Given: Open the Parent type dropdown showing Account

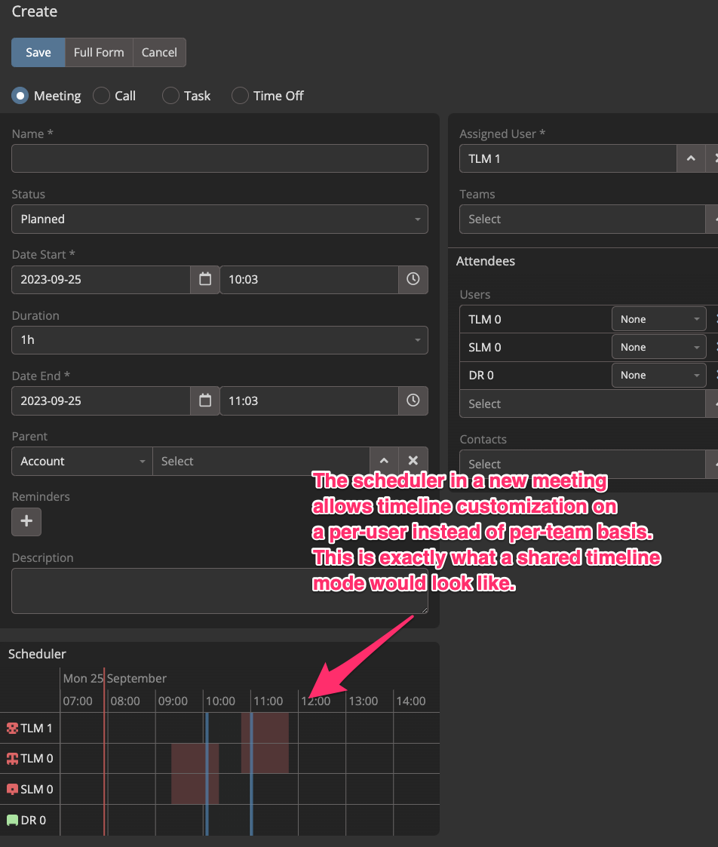Looking at the screenshot, I should [82, 461].
